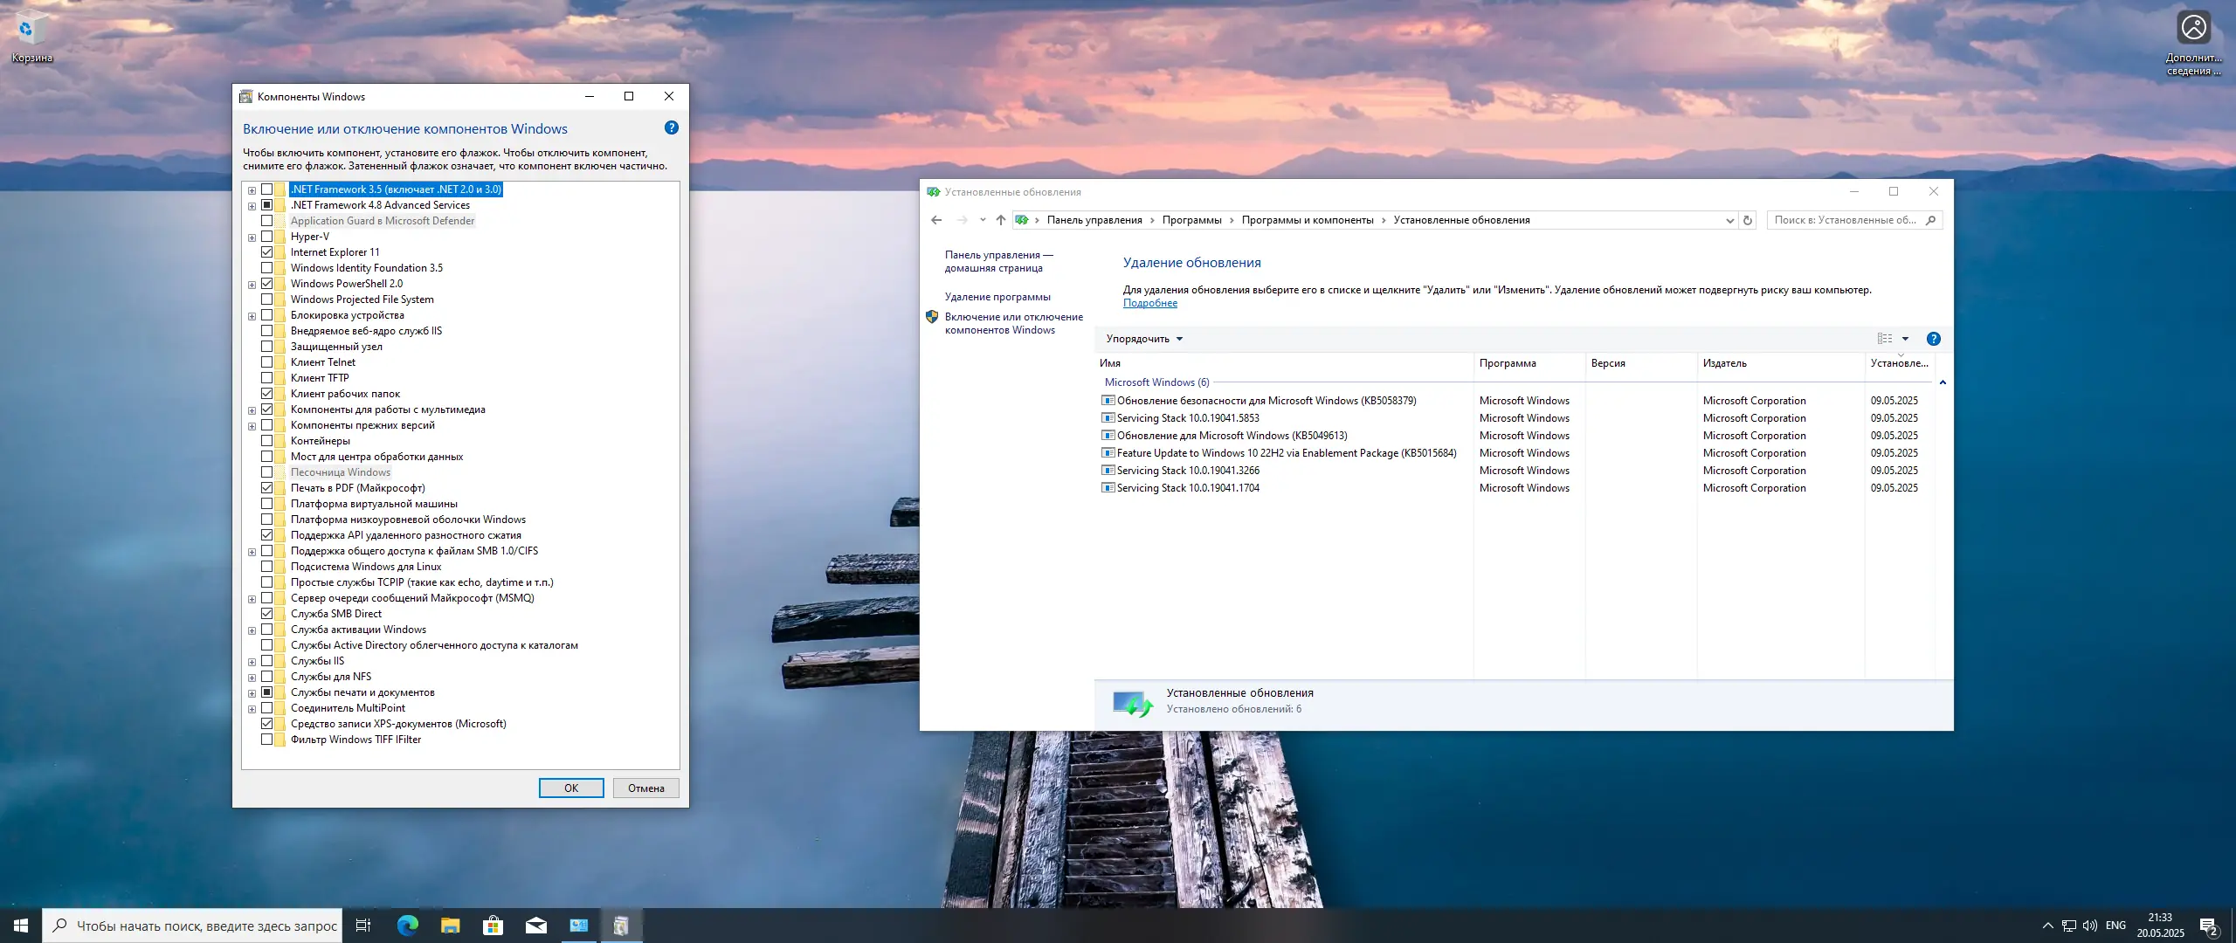2236x943 pixels.
Task: Click the blue help icon in updates toolbar
Action: point(1933,339)
